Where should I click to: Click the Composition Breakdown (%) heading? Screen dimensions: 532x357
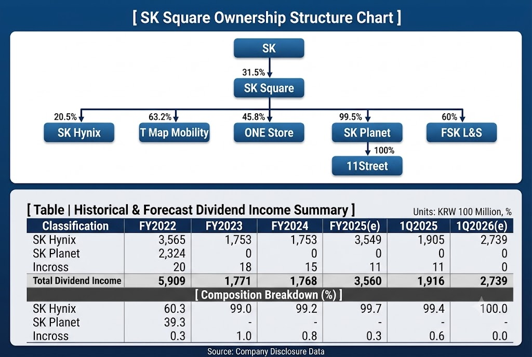click(269, 295)
